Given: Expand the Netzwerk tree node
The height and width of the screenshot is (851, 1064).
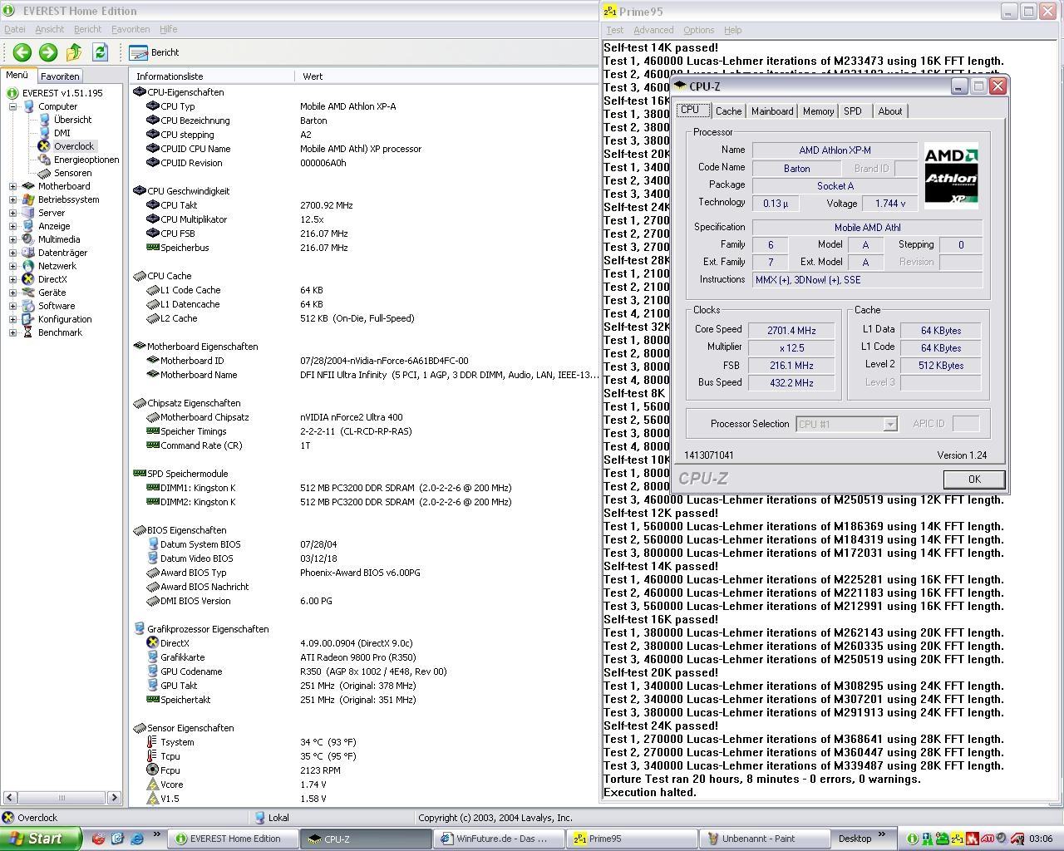Looking at the screenshot, I should [13, 266].
